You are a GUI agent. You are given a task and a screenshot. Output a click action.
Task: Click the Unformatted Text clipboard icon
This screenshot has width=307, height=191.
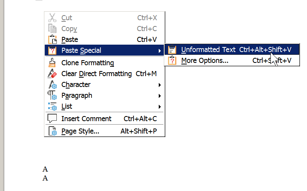pos(172,50)
